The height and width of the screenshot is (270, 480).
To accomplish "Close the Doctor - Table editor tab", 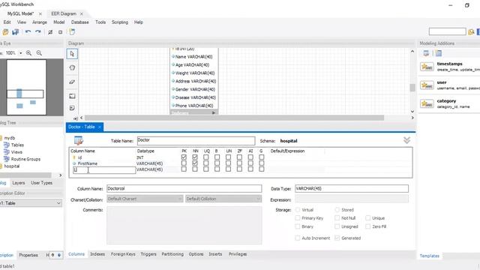I will [x=100, y=127].
